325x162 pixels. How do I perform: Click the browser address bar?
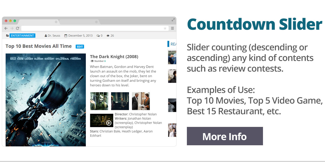tap(95, 28)
